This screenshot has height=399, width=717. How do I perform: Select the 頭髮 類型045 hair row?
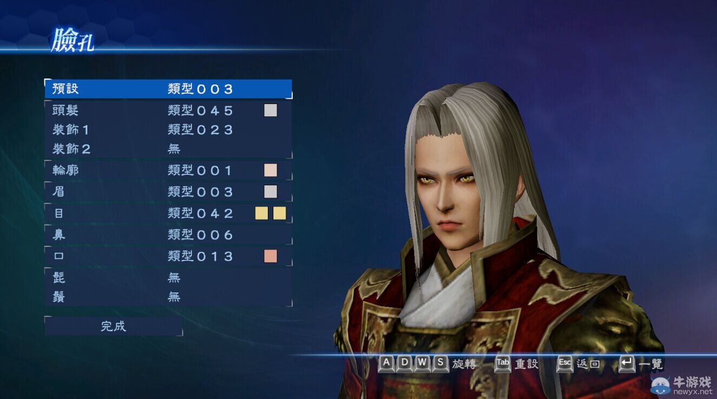coord(168,110)
